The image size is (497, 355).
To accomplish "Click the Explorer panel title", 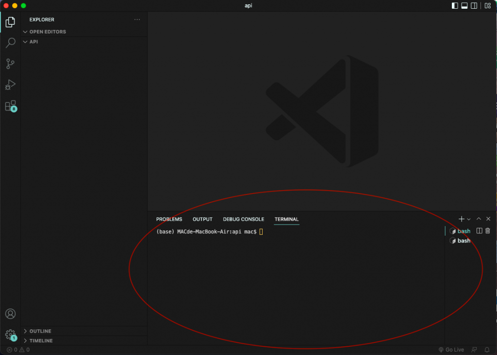I will (x=42, y=19).
